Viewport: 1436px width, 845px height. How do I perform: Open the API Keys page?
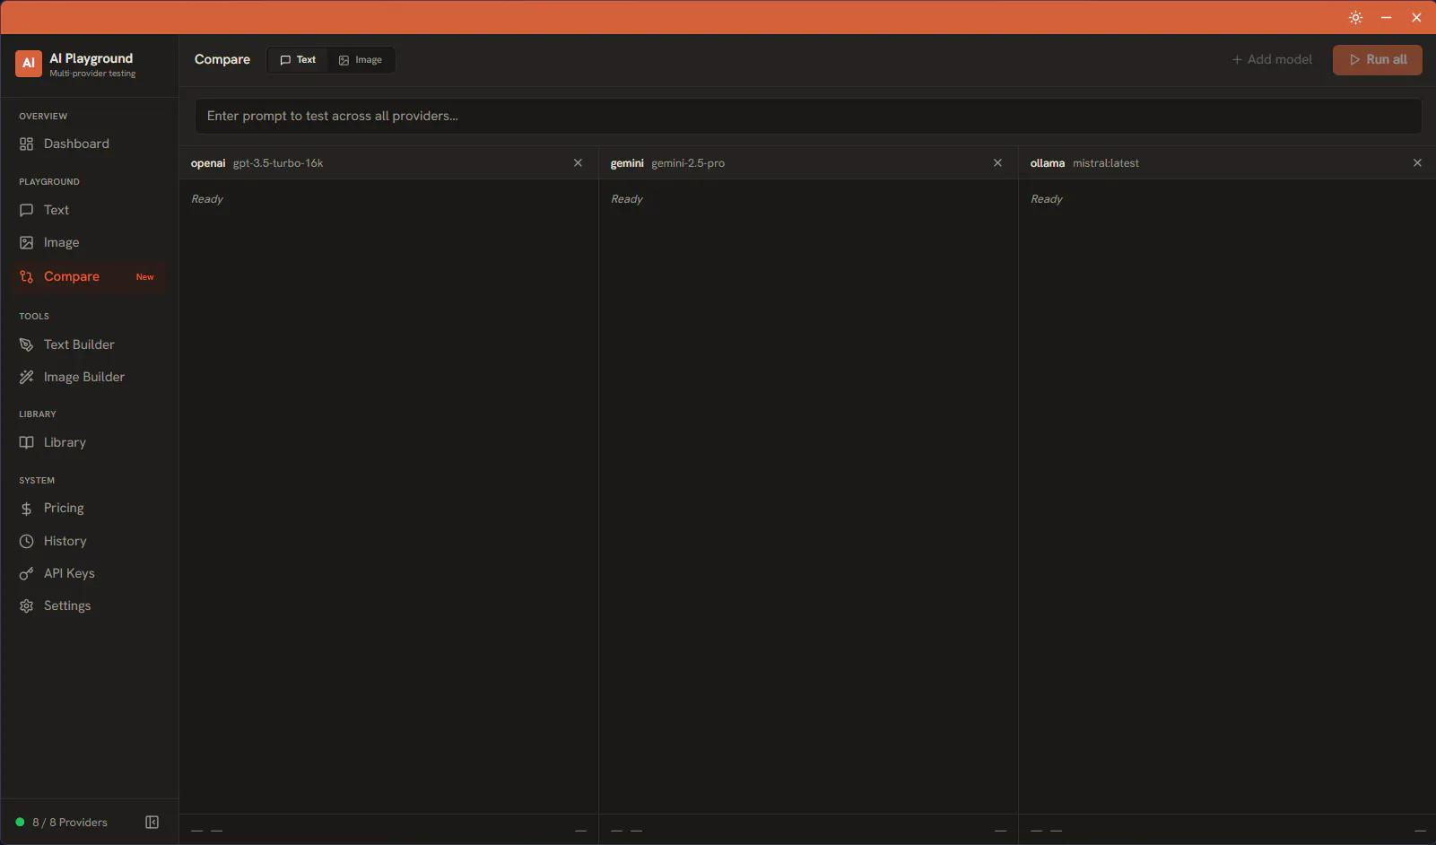[89, 573]
